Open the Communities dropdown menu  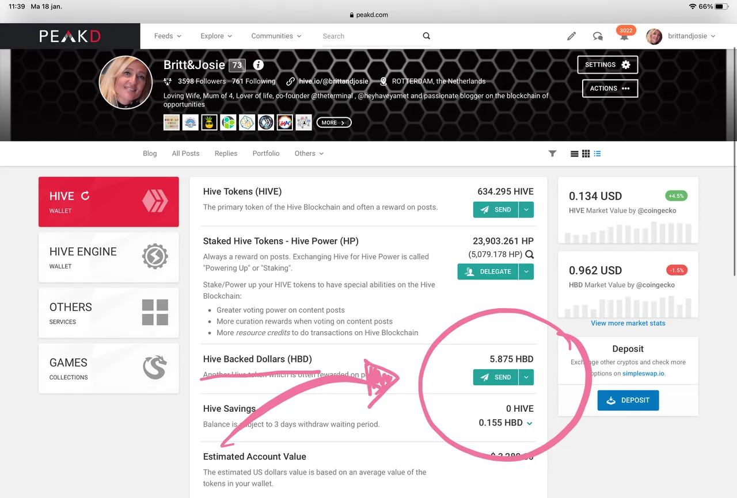[276, 36]
